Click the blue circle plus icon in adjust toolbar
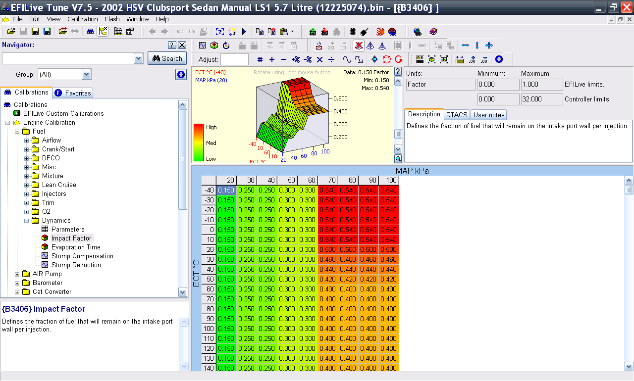Image resolution: width=634 pixels, height=381 pixels. [x=499, y=59]
